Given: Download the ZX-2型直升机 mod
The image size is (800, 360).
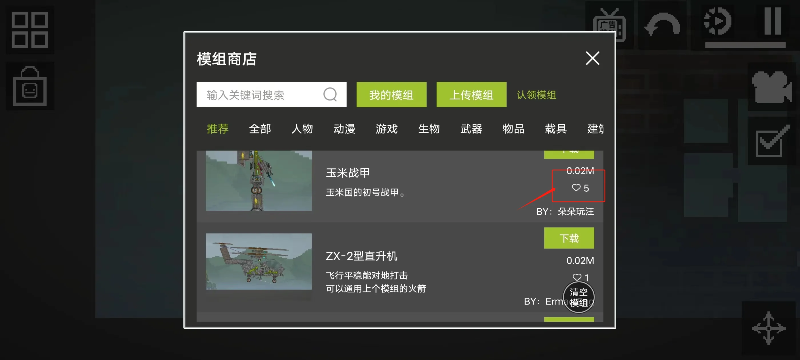Looking at the screenshot, I should click(569, 238).
